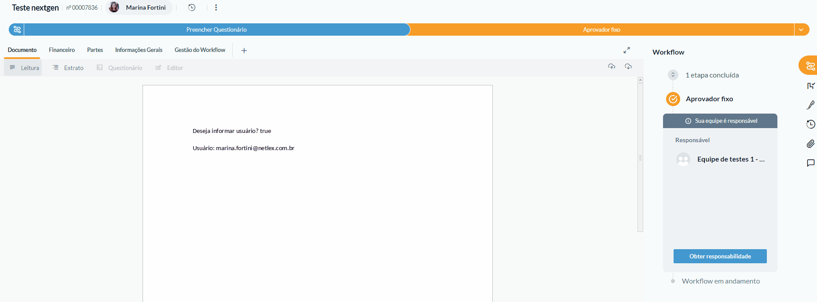The width and height of the screenshot is (817, 302).
Task: Click the document vertical scrollbar
Action: [x=640, y=157]
